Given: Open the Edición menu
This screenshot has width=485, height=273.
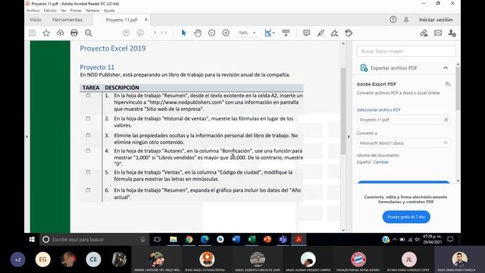Looking at the screenshot, I should point(50,11).
